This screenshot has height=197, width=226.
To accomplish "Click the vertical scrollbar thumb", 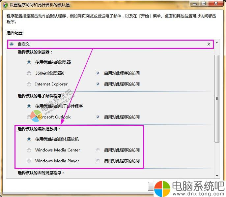I will 217,99.
